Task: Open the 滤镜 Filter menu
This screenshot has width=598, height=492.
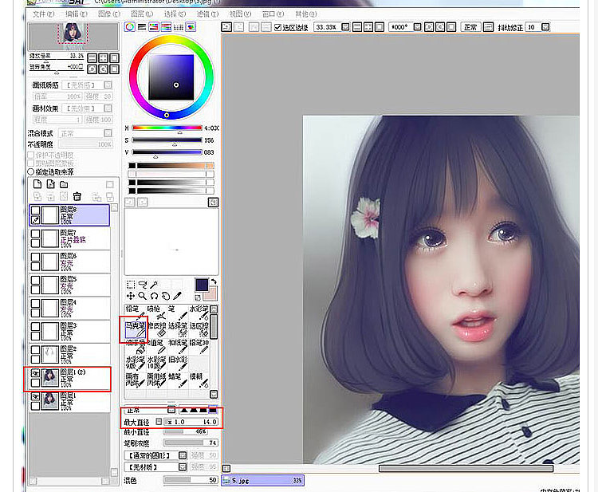Action: [x=207, y=14]
